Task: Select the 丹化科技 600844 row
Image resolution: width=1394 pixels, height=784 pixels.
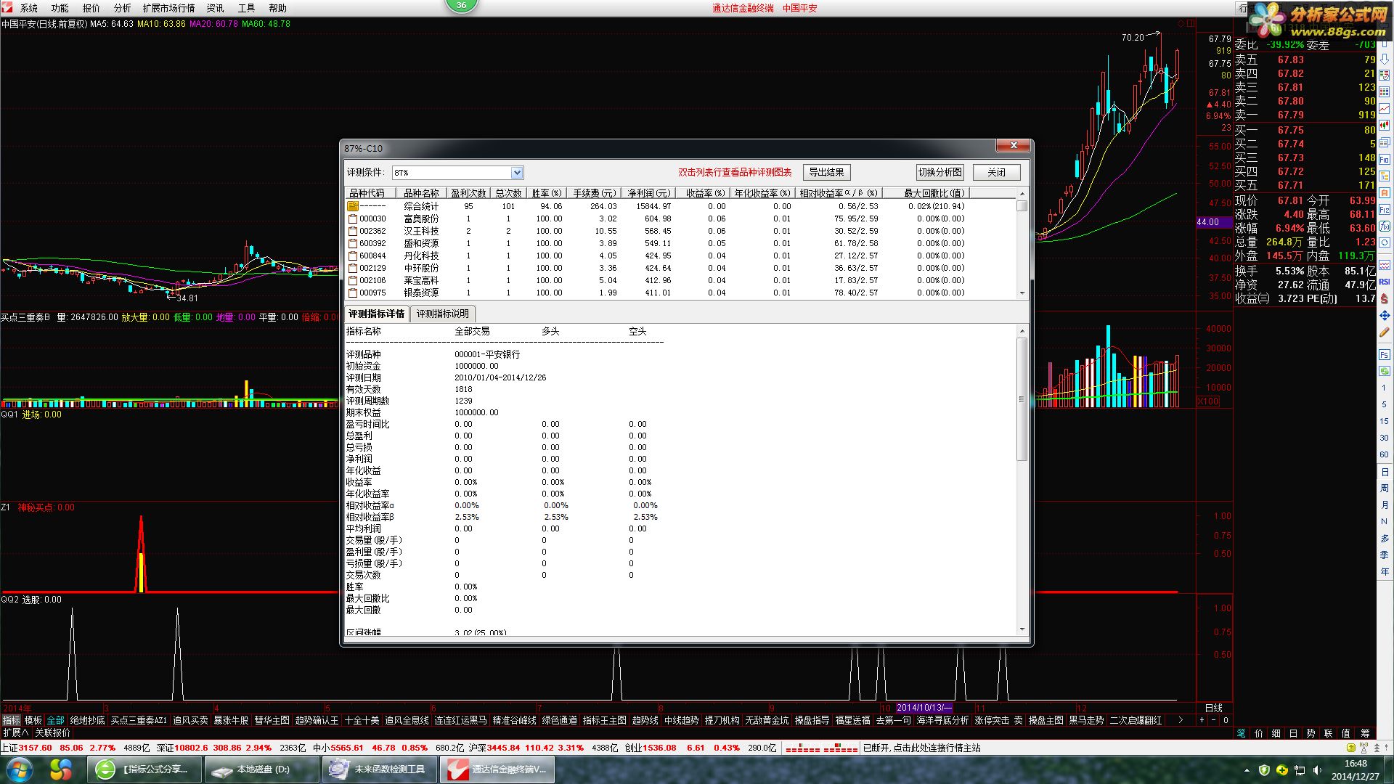Action: (682, 256)
